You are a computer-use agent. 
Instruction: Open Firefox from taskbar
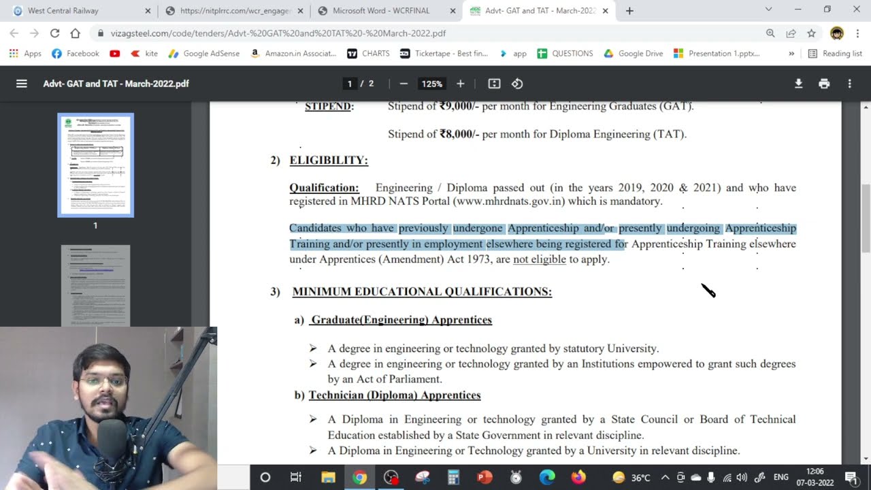coord(578,477)
